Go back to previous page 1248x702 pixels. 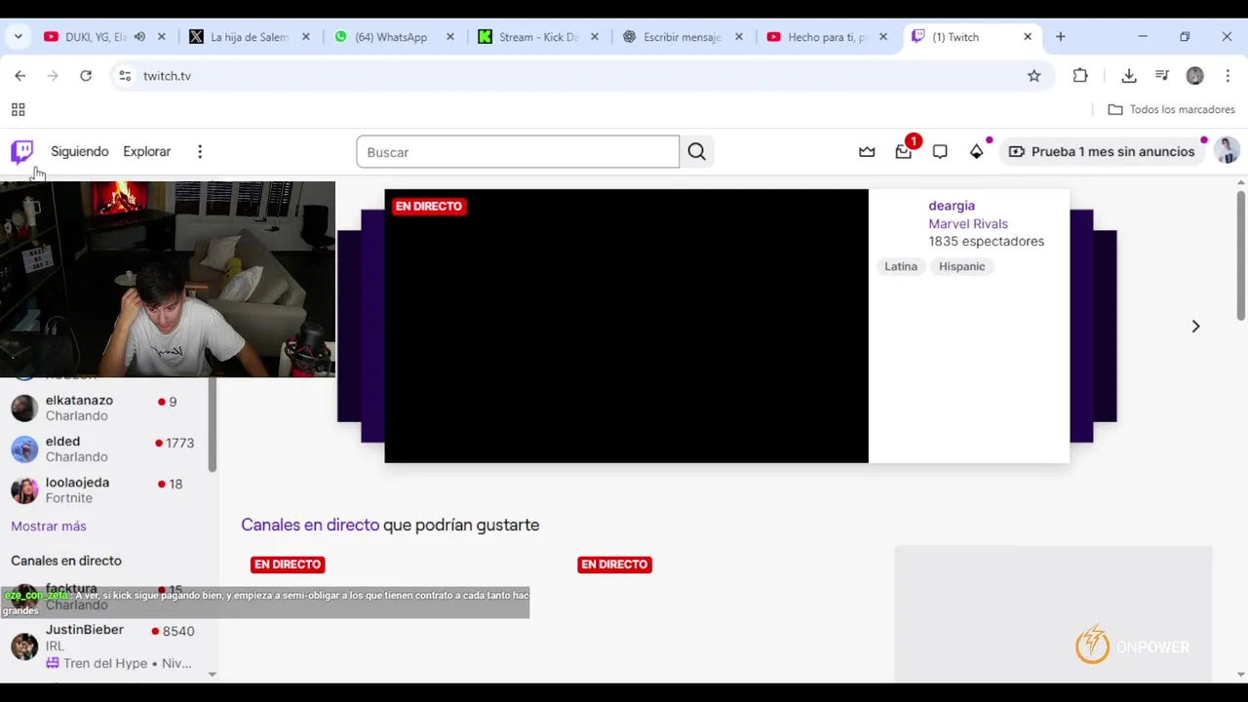[x=20, y=76]
